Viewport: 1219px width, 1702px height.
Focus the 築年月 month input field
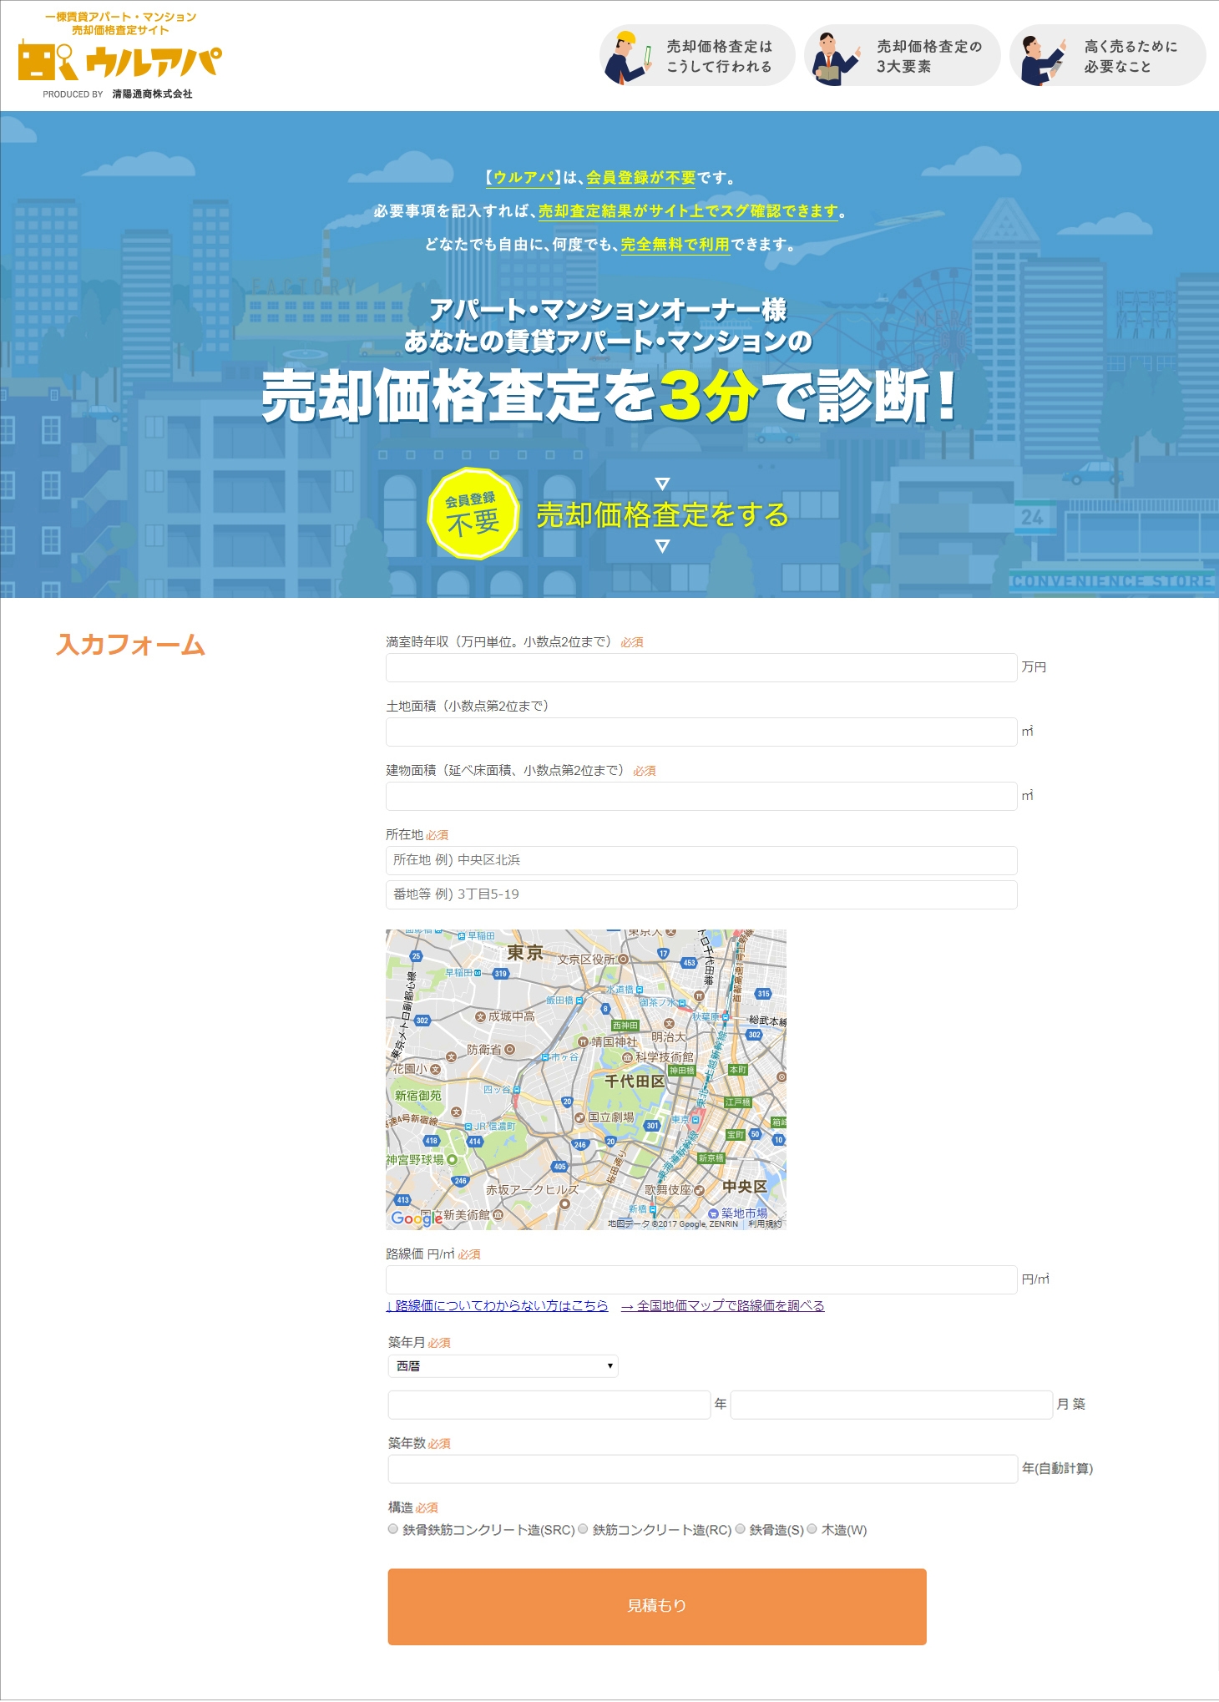pos(892,1405)
